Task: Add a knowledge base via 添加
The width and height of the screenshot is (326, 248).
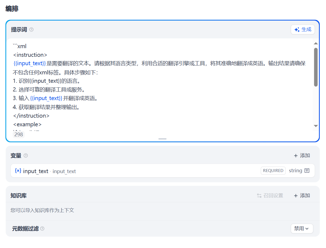Action: pos(302,196)
